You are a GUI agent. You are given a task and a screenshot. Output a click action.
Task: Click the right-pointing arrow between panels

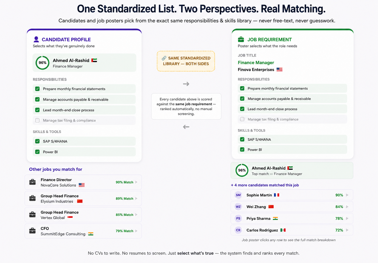click(x=186, y=84)
